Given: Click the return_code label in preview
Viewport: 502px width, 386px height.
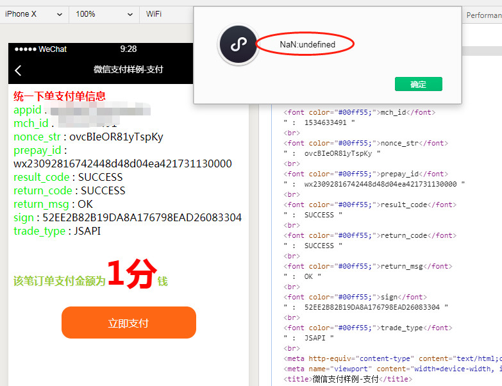Looking at the screenshot, I should pyautogui.click(x=43, y=191).
